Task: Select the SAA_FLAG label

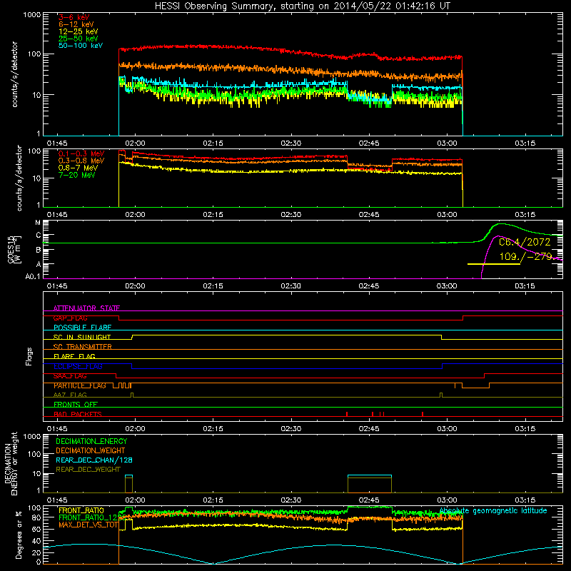Action: point(70,376)
